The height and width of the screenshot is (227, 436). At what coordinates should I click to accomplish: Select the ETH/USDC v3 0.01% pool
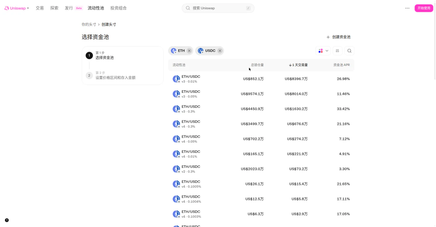261,79
